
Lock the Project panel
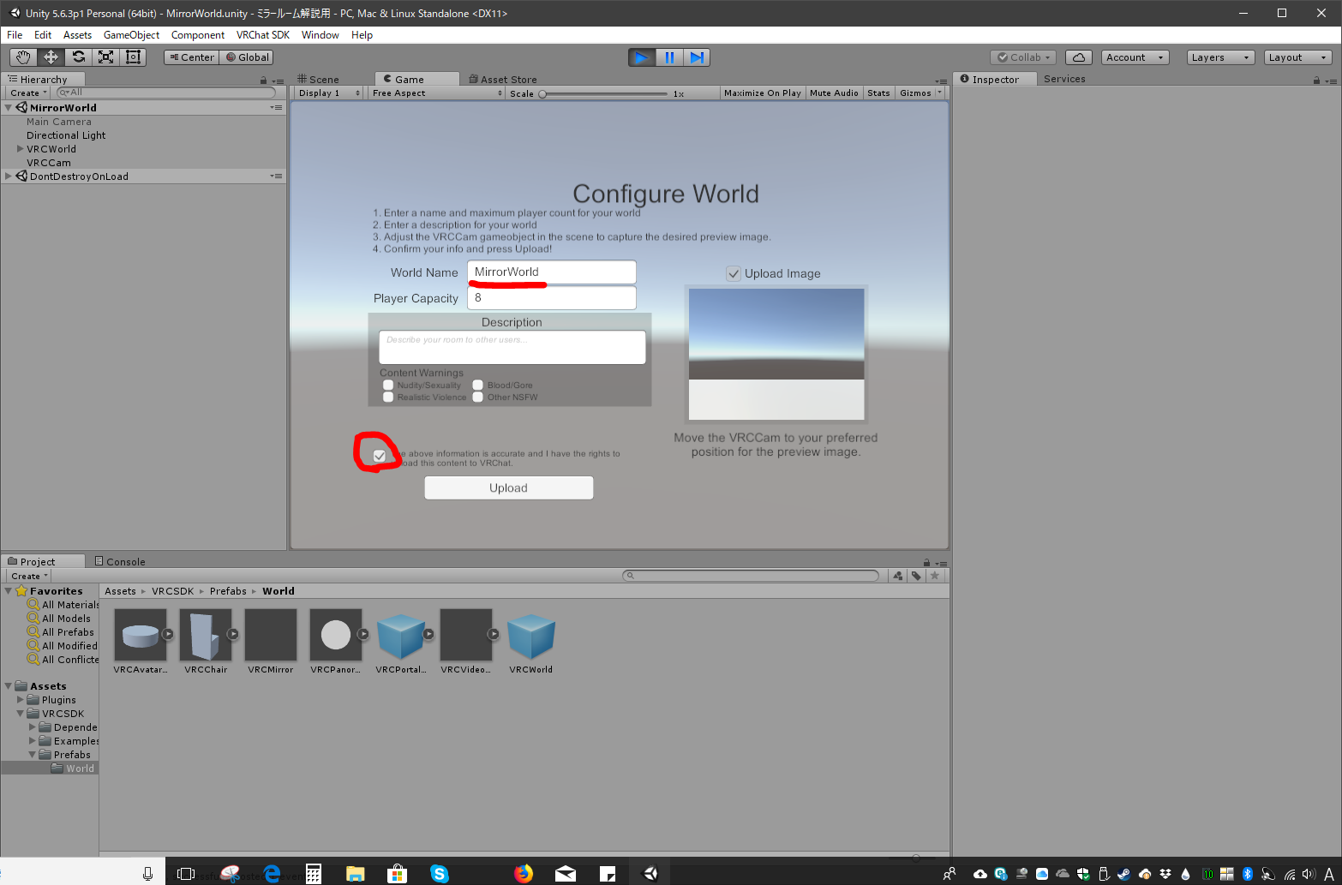click(x=926, y=563)
